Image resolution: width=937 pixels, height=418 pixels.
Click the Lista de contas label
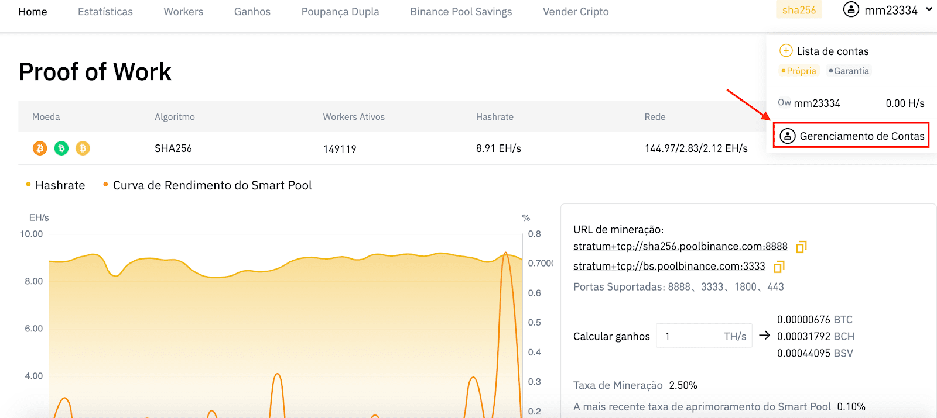(833, 51)
